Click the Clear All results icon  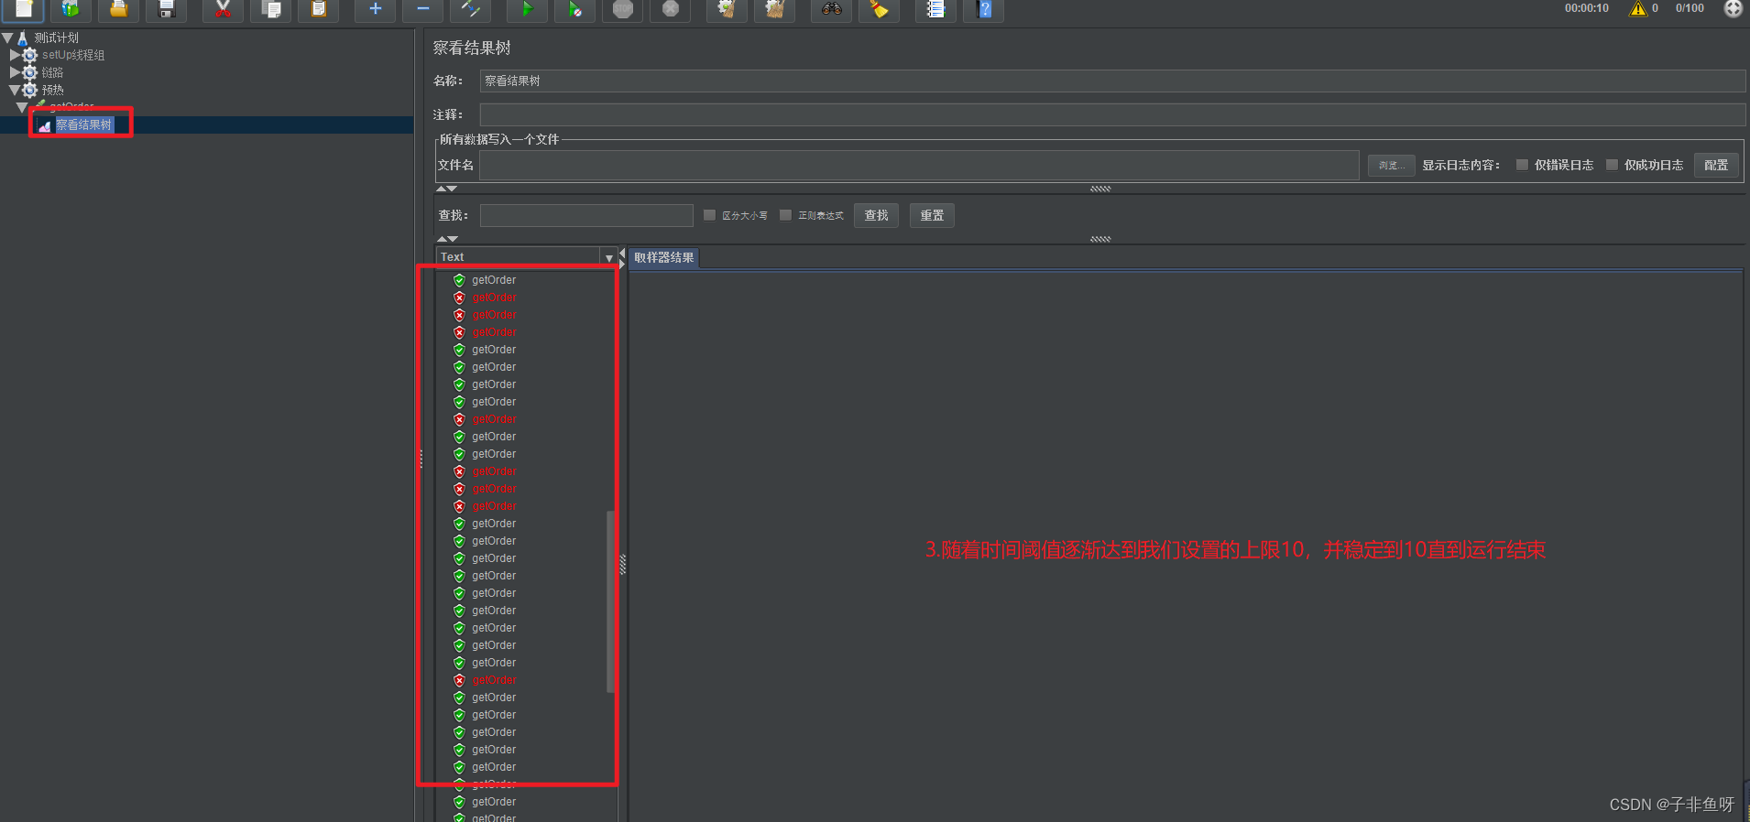pos(774,9)
